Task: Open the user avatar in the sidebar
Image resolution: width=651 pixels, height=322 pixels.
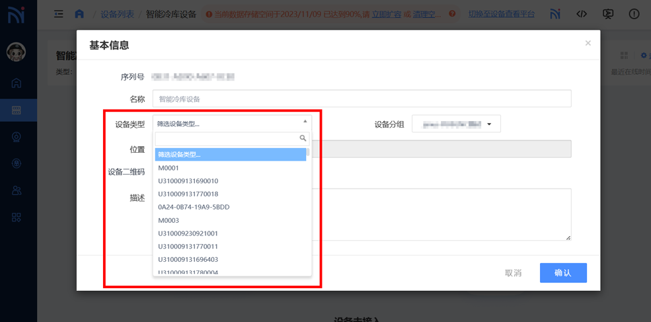Action: click(x=16, y=52)
